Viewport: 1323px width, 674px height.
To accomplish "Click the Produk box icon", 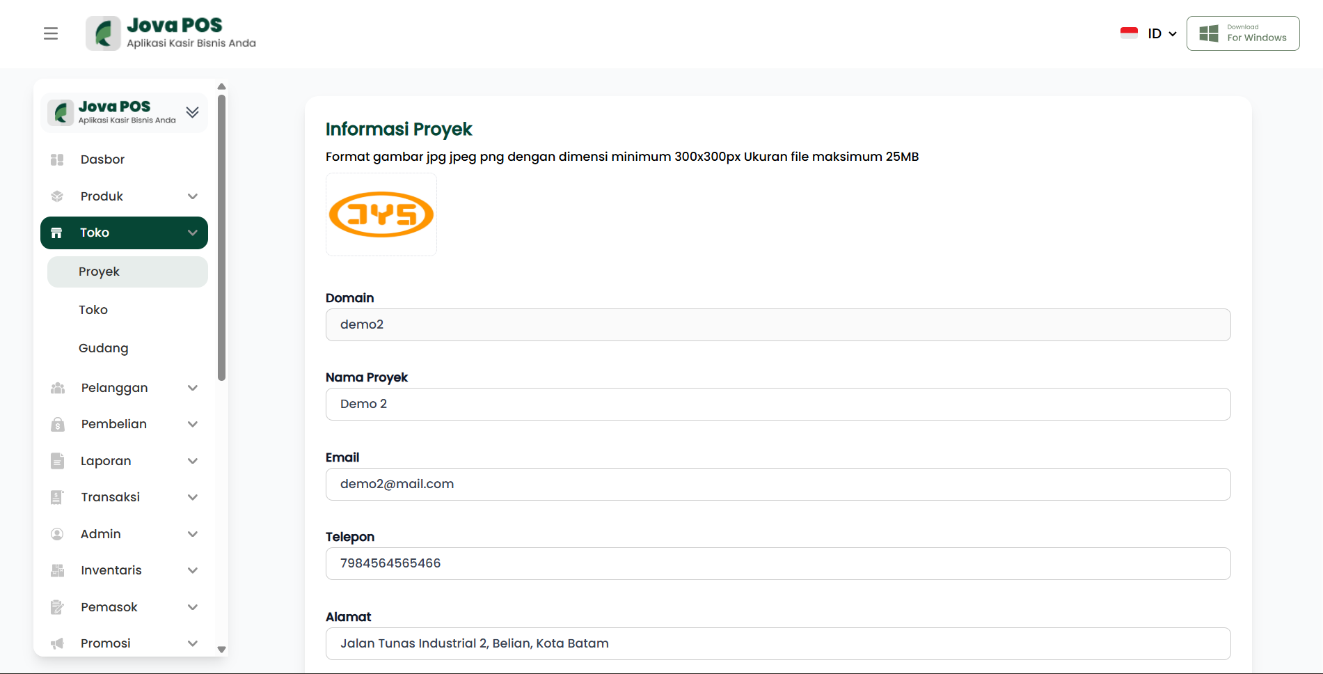I will tap(57, 196).
